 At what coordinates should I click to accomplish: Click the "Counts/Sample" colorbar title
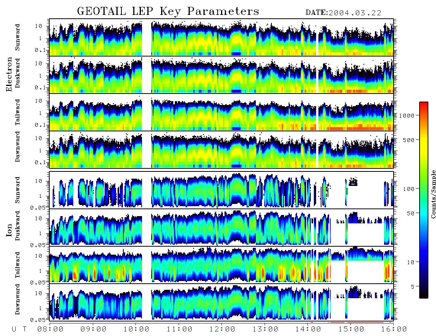[x=433, y=194]
